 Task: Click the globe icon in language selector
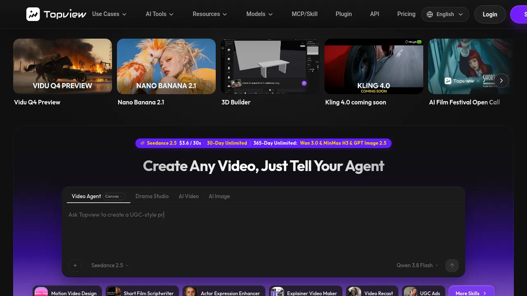pos(430,14)
